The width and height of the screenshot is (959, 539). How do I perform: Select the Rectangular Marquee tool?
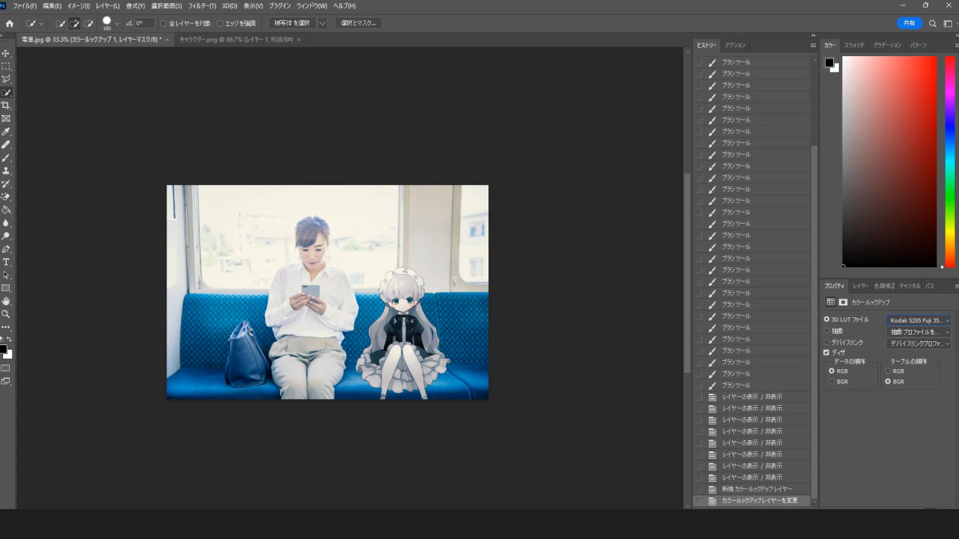point(6,66)
